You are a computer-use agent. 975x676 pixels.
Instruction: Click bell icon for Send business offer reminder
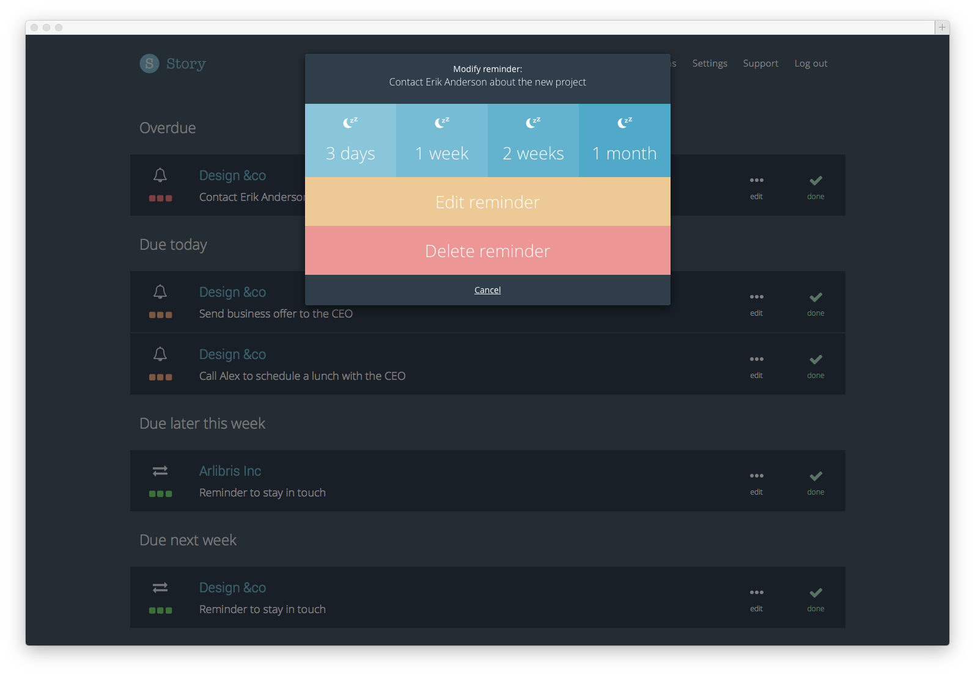click(x=160, y=292)
